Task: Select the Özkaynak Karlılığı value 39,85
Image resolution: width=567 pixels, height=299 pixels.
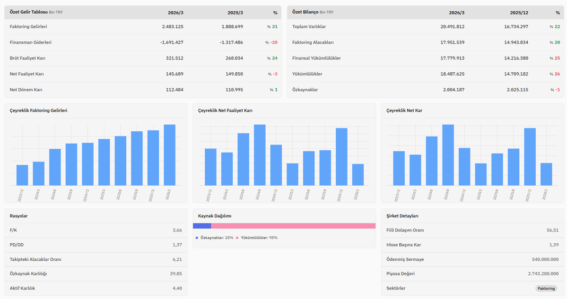Action: coord(176,273)
